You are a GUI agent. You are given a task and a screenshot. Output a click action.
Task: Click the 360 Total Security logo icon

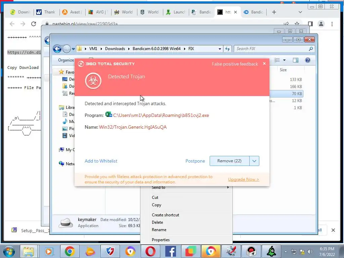point(81,64)
